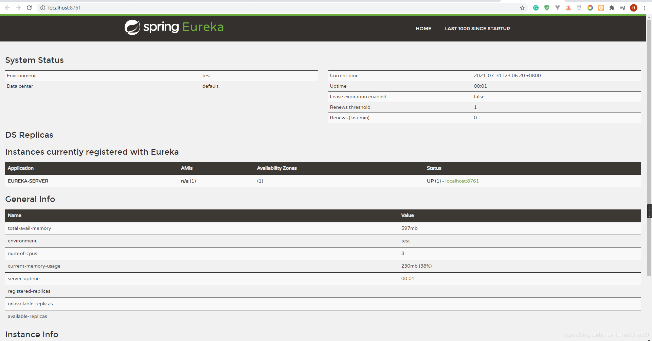652x341 pixels.
Task: Click the unavailable-replicas row label
Action: click(30, 304)
